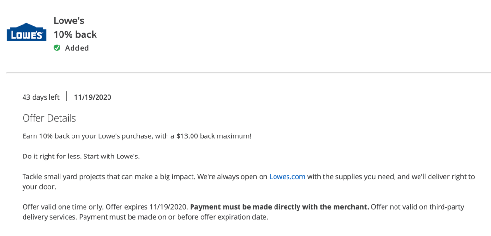
Task: Click the Lowe's logo image
Action: point(26,33)
